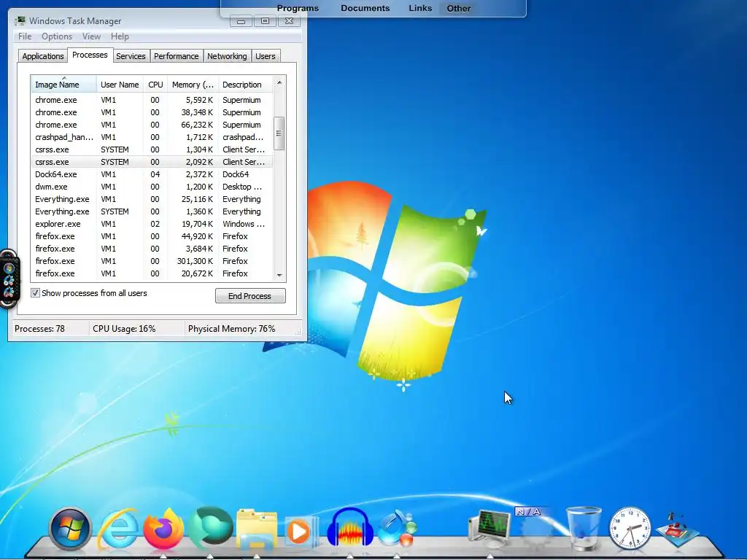Select firefox.exe row using 44,920 K

tap(152, 236)
